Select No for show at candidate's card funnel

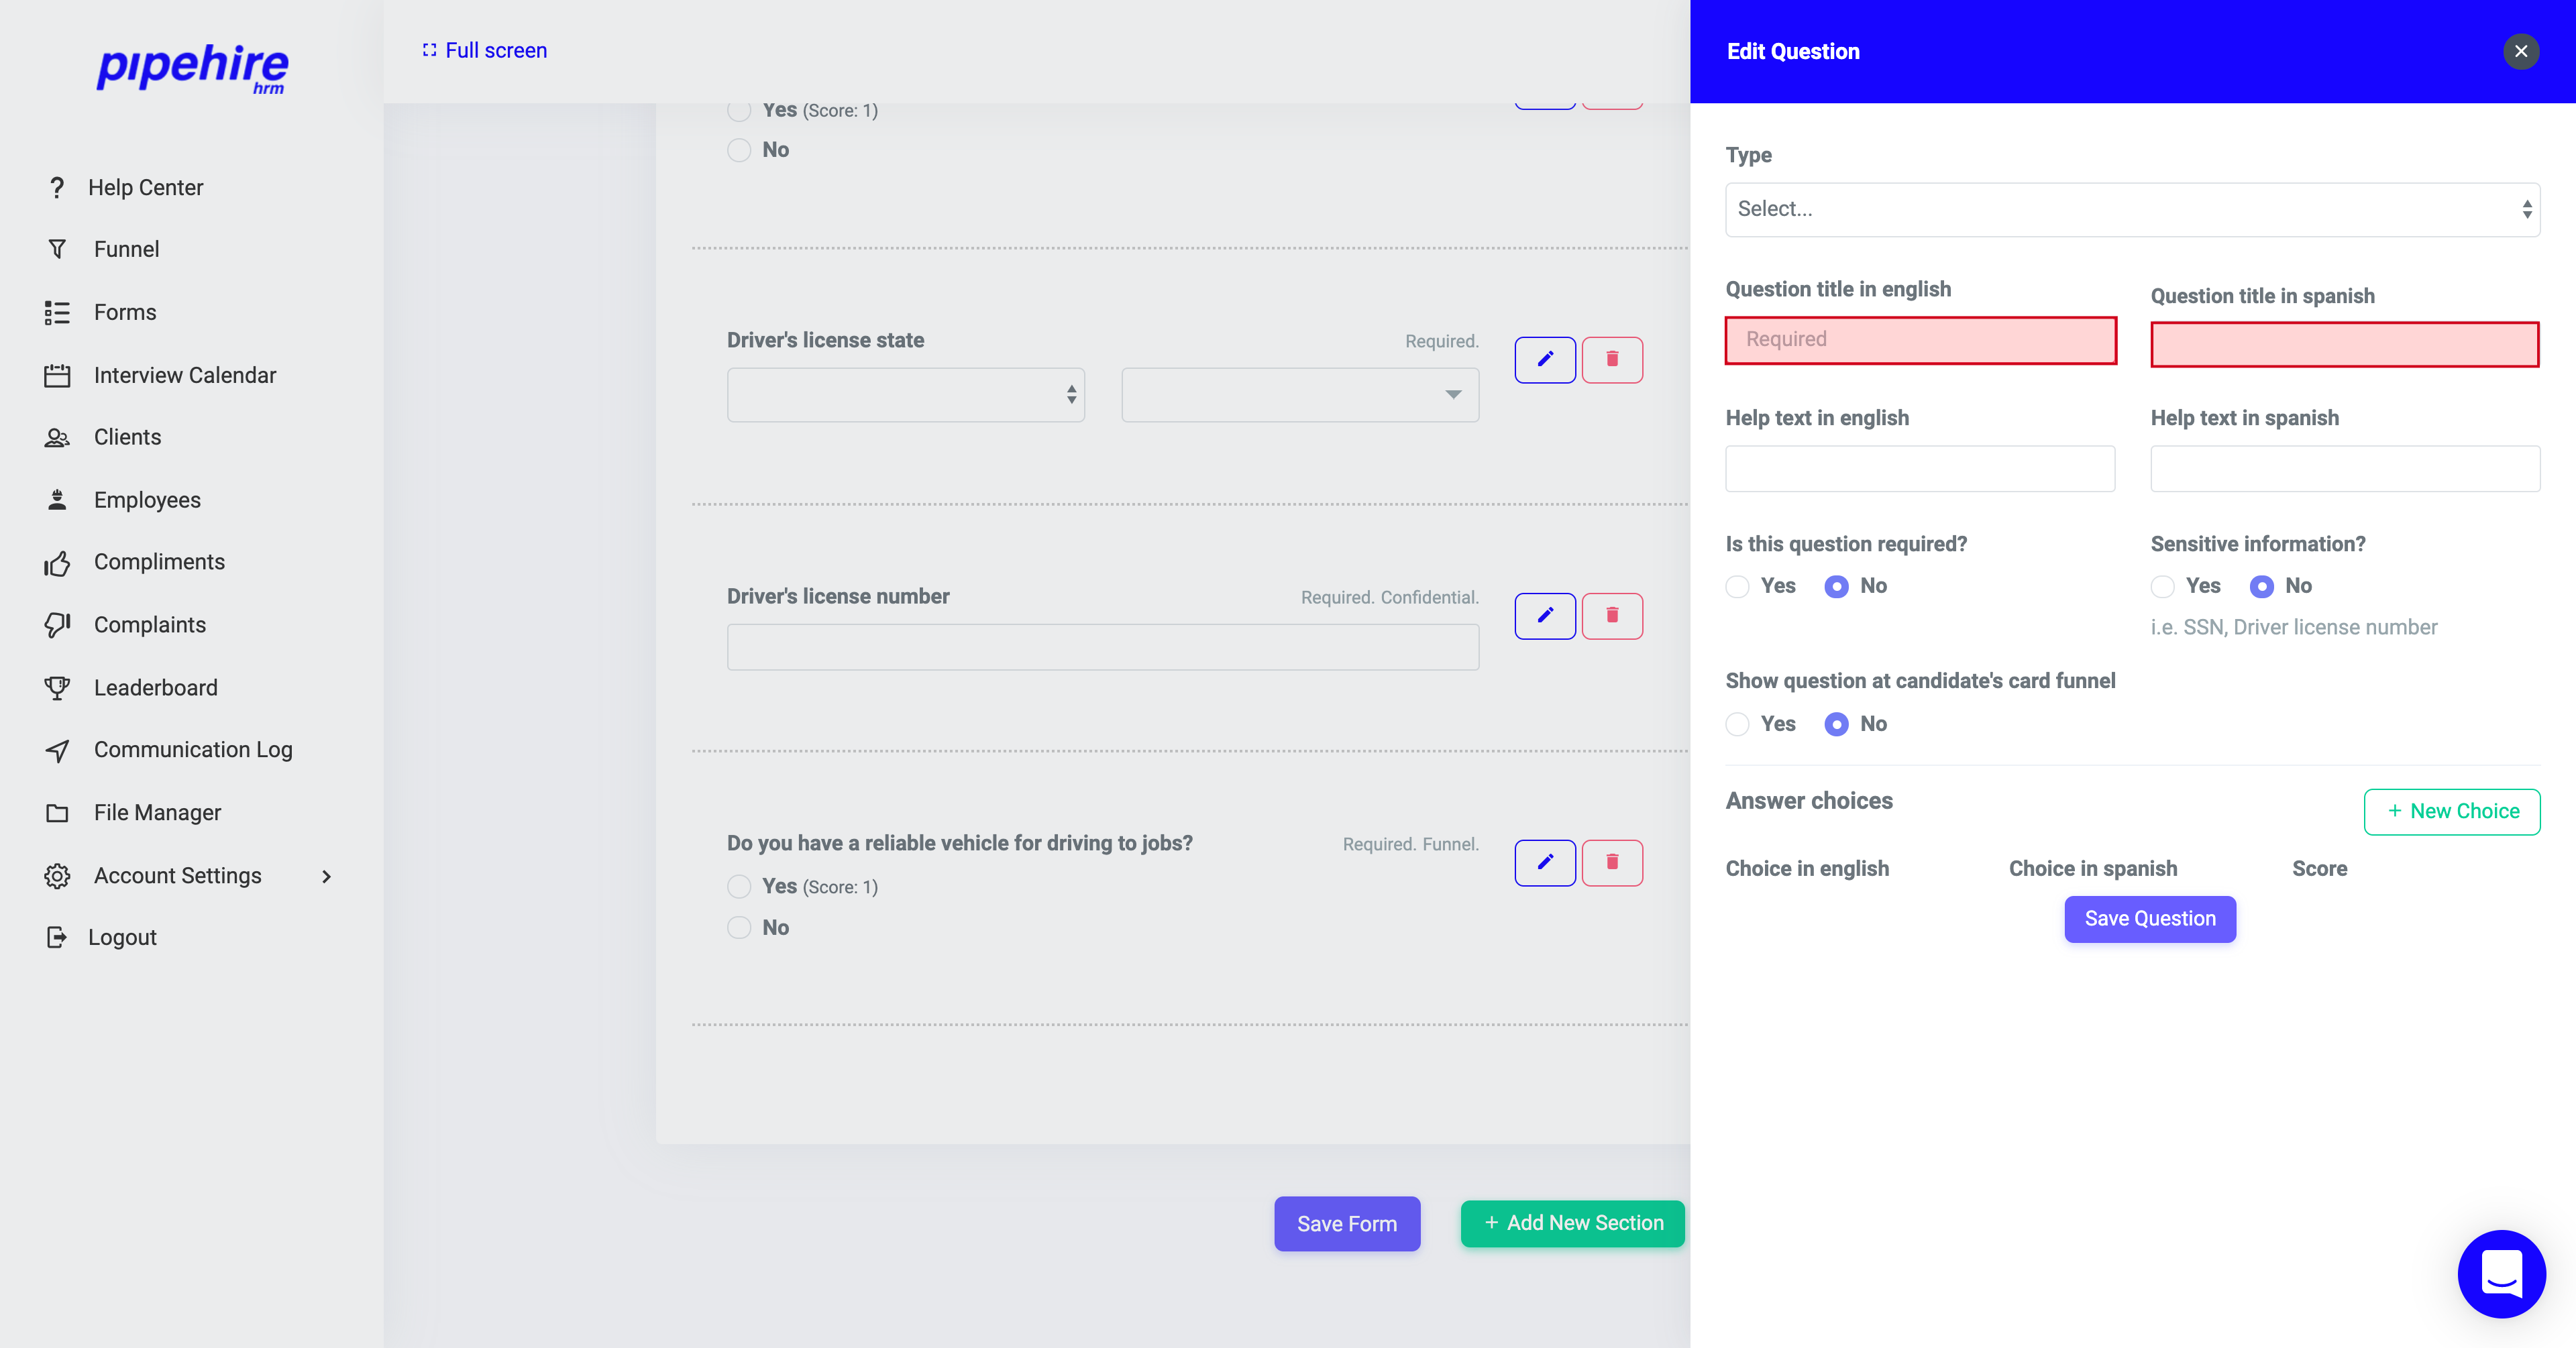coord(1836,724)
